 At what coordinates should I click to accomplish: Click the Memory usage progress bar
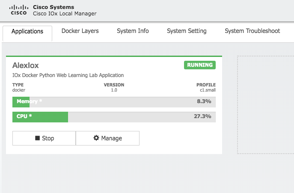[114, 102]
